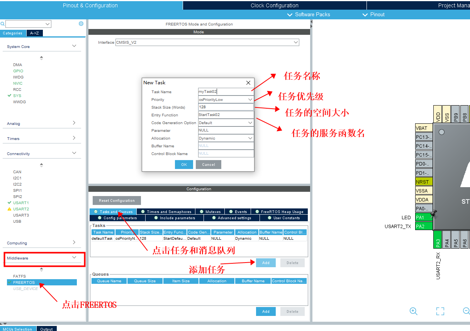Open Tasks and Queues tab

(x=113, y=212)
